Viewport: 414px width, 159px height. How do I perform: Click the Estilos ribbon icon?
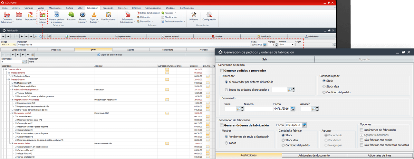point(19,15)
